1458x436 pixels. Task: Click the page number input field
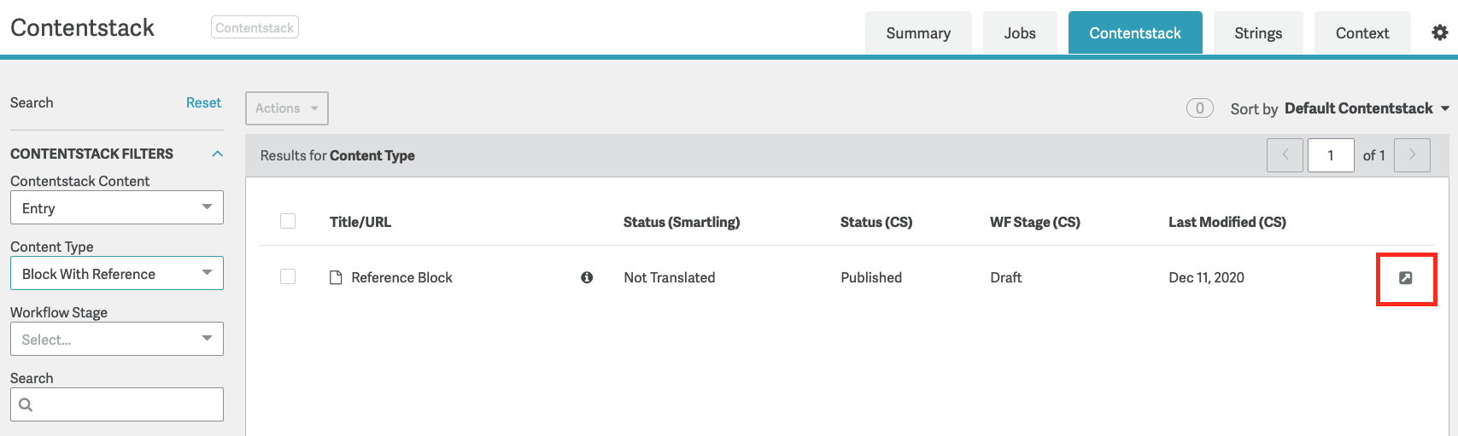tap(1330, 155)
